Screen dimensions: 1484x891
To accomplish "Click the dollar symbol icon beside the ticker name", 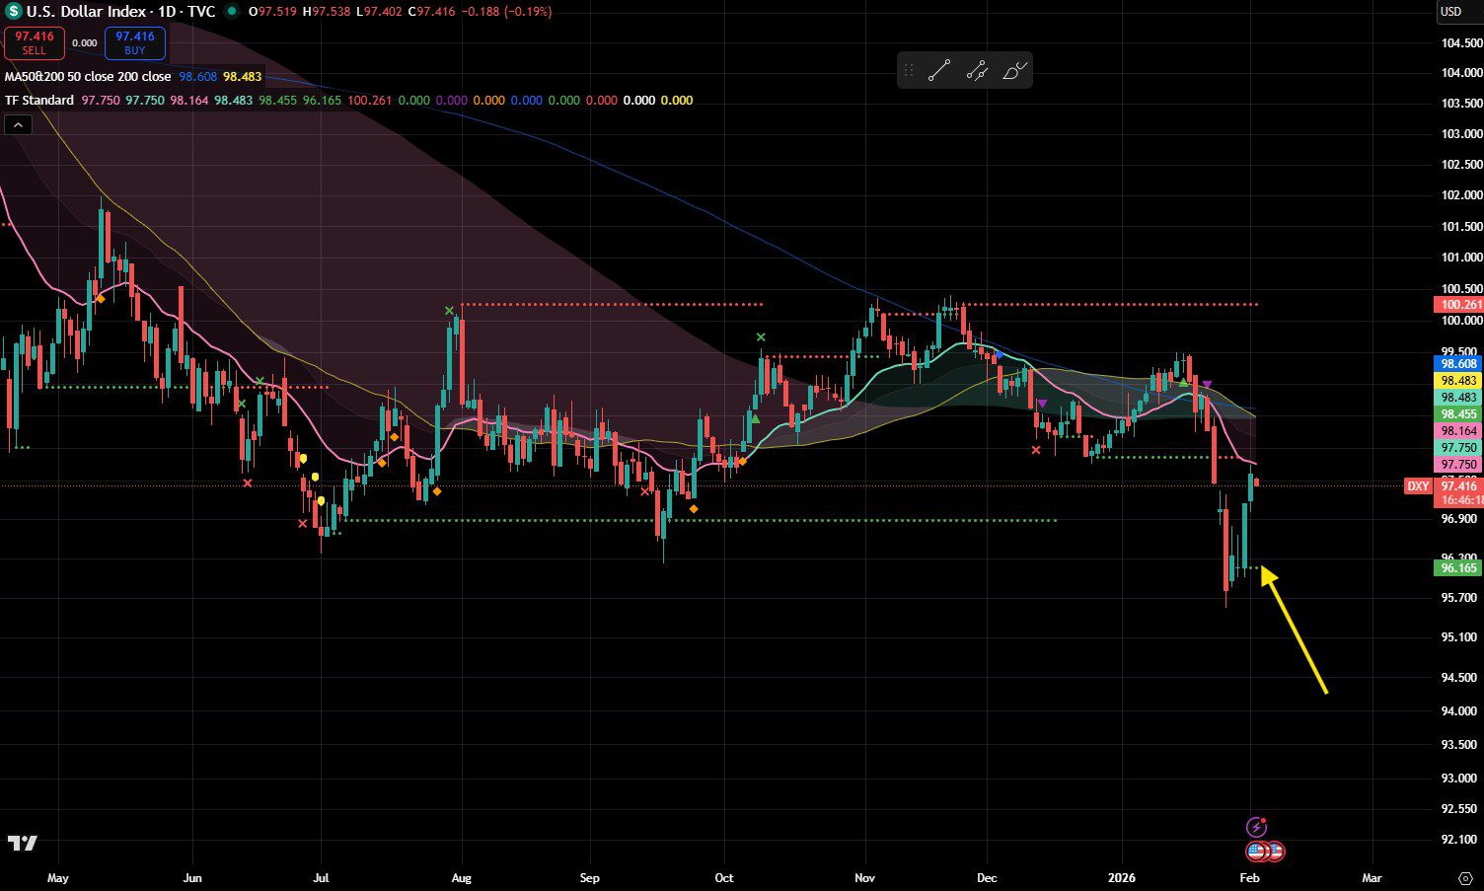I will pos(14,12).
